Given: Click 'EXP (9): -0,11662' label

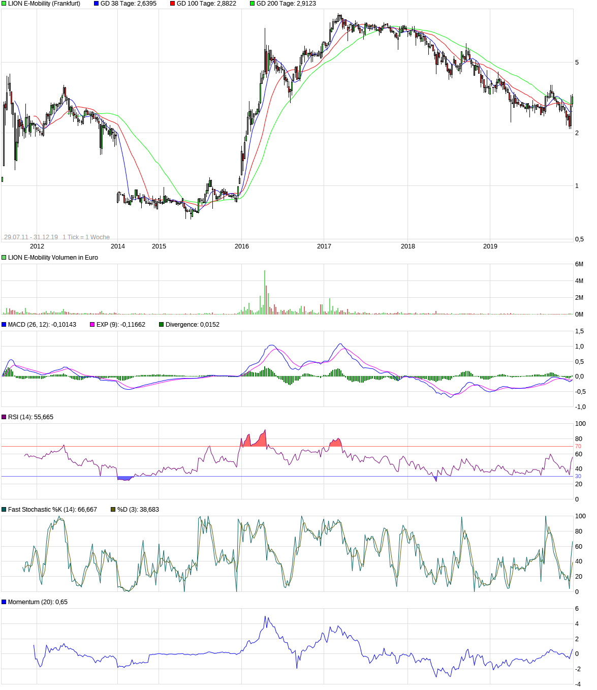Looking at the screenshot, I should pyautogui.click(x=121, y=325).
